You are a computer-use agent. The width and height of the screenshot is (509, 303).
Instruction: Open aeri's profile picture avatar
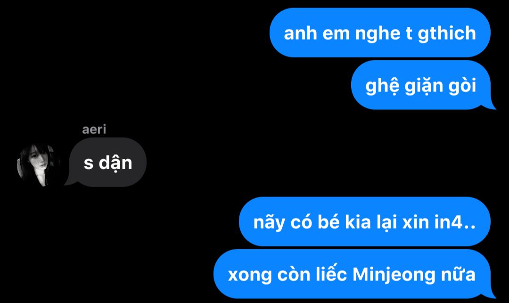(39, 165)
